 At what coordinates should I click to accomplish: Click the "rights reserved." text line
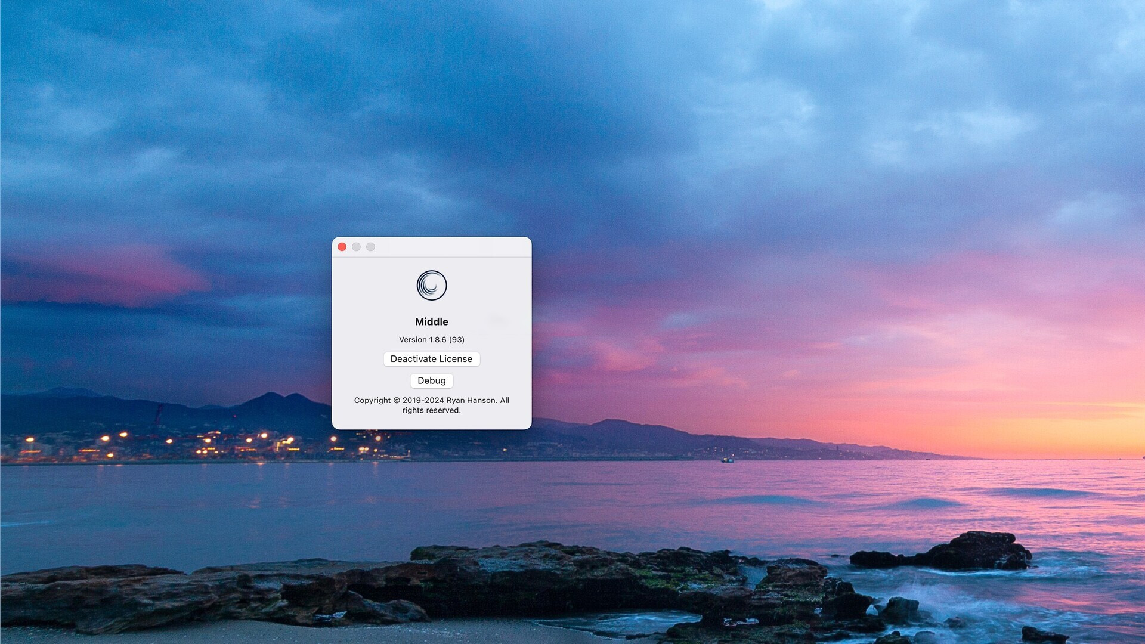click(431, 410)
